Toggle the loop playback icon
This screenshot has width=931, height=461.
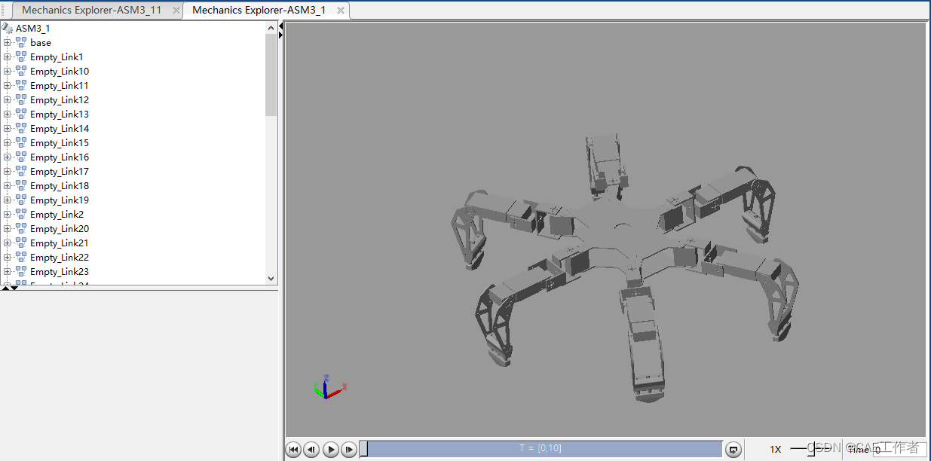(x=733, y=450)
